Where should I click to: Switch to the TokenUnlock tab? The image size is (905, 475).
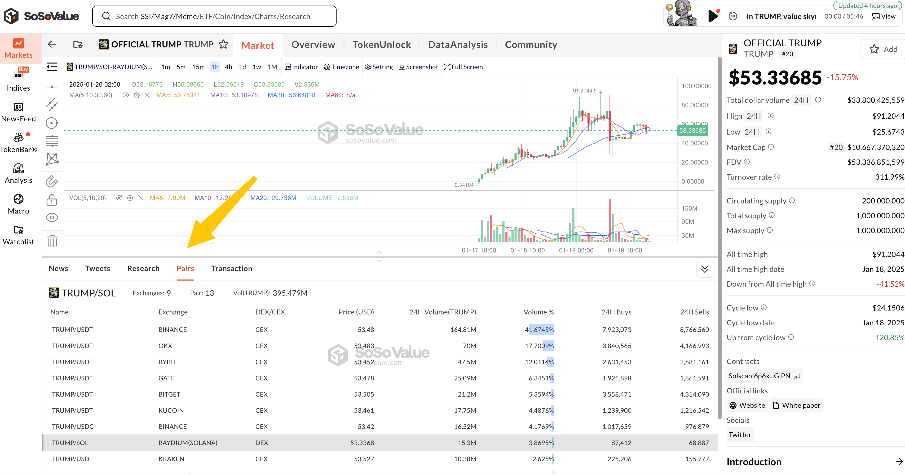pyautogui.click(x=381, y=45)
